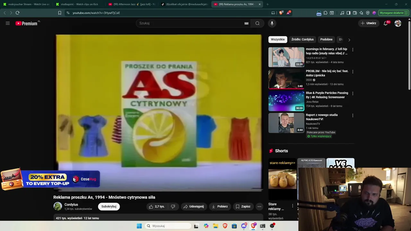Click the Utwórz create button
The height and width of the screenshot is (231, 411).
(368, 23)
